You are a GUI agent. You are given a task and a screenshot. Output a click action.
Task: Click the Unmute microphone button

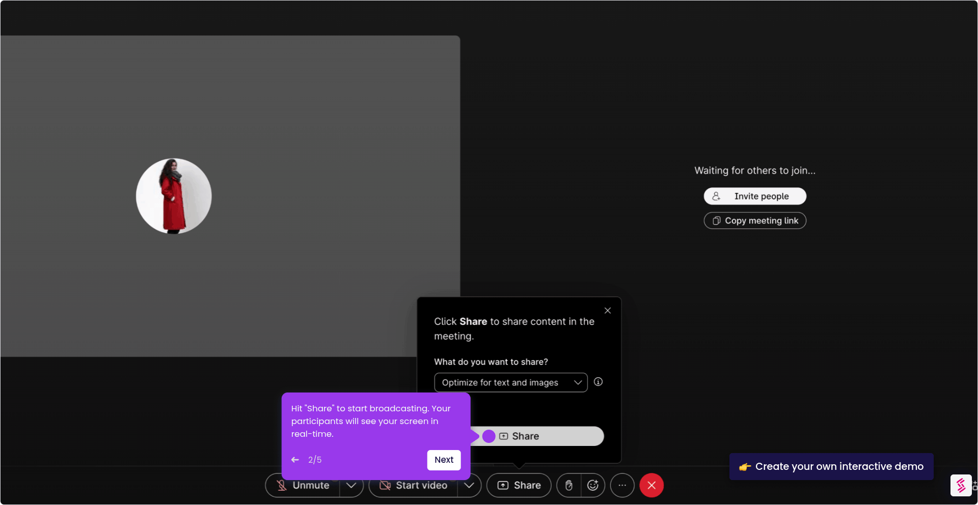coord(303,485)
